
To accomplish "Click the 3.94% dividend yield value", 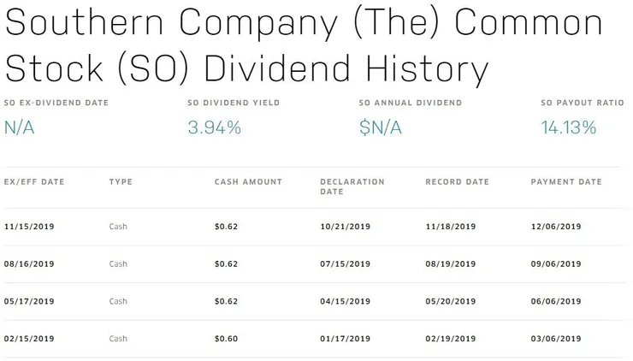I will click(x=214, y=128).
